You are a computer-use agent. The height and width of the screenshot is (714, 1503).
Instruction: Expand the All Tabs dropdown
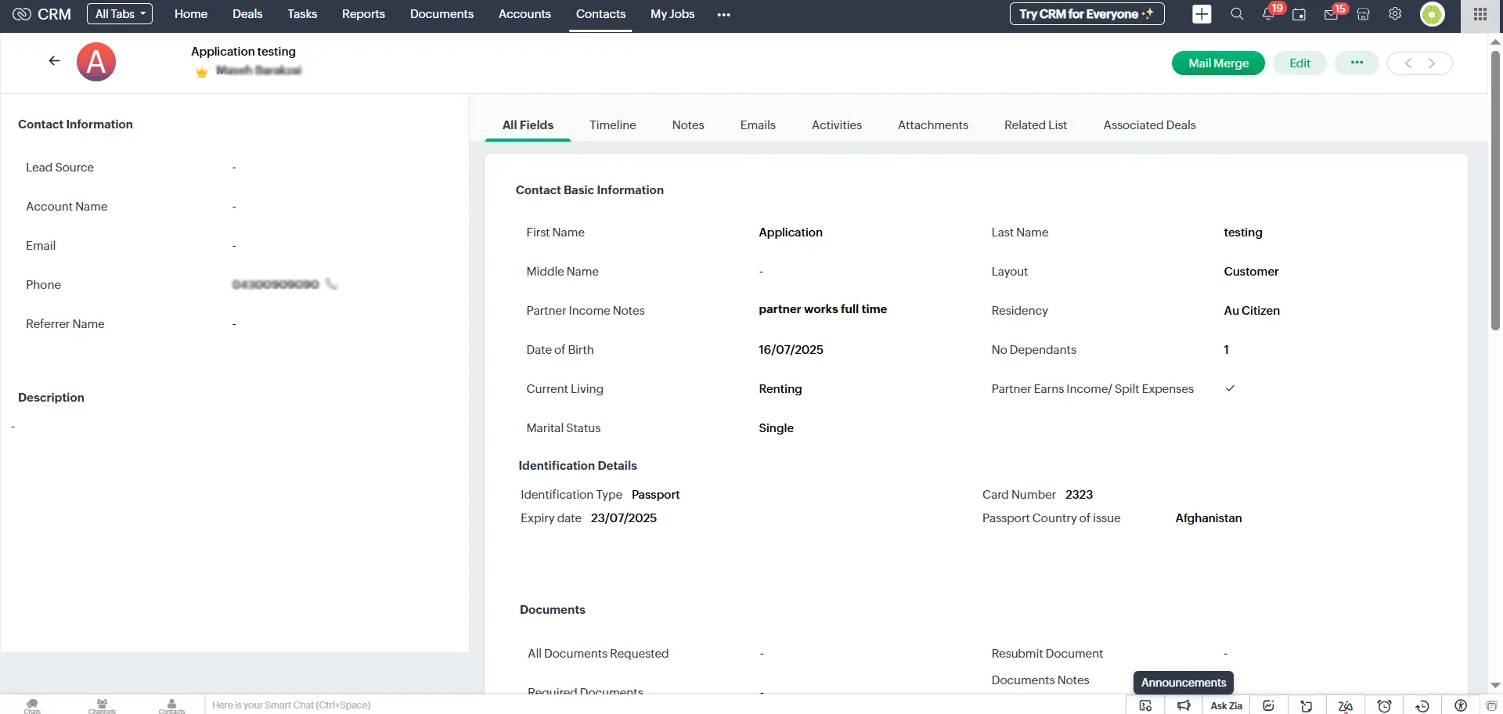click(119, 13)
